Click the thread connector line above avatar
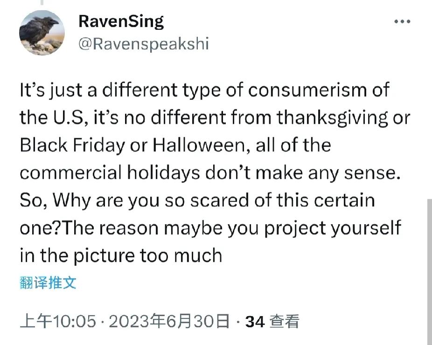Viewport: 432px width, 345px height. tap(42, 2)
